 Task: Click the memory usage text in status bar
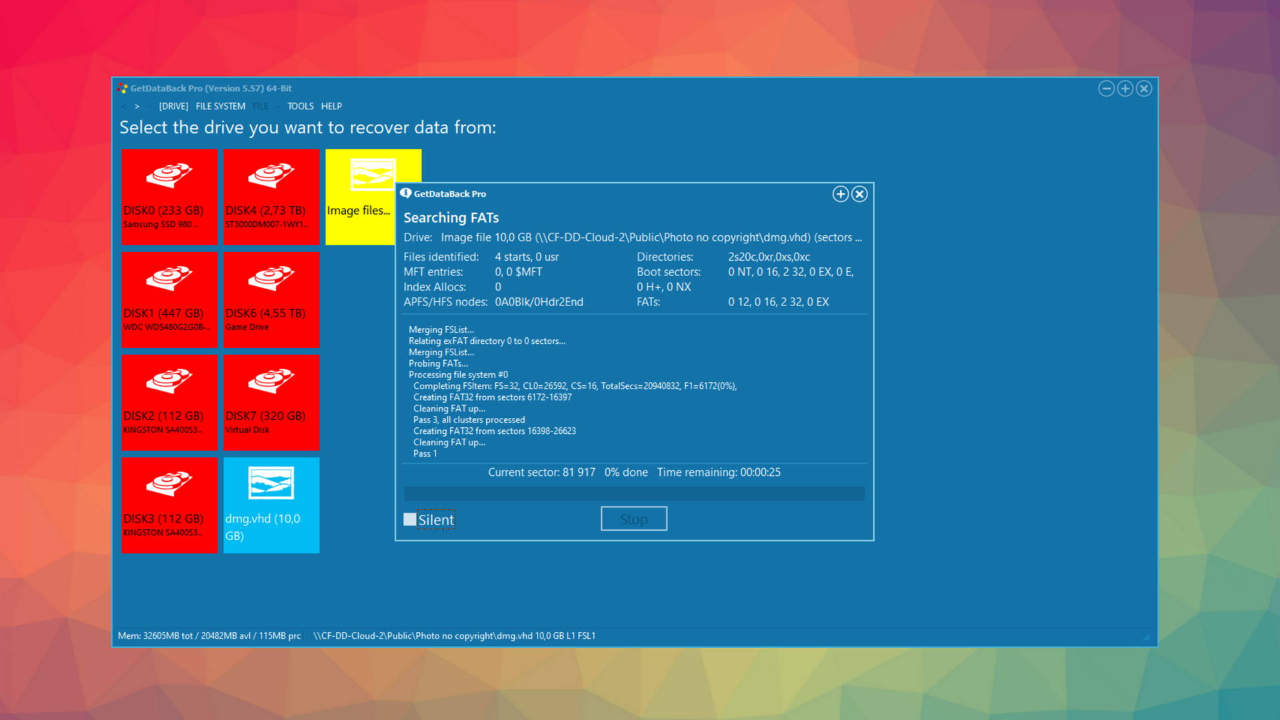coord(209,636)
